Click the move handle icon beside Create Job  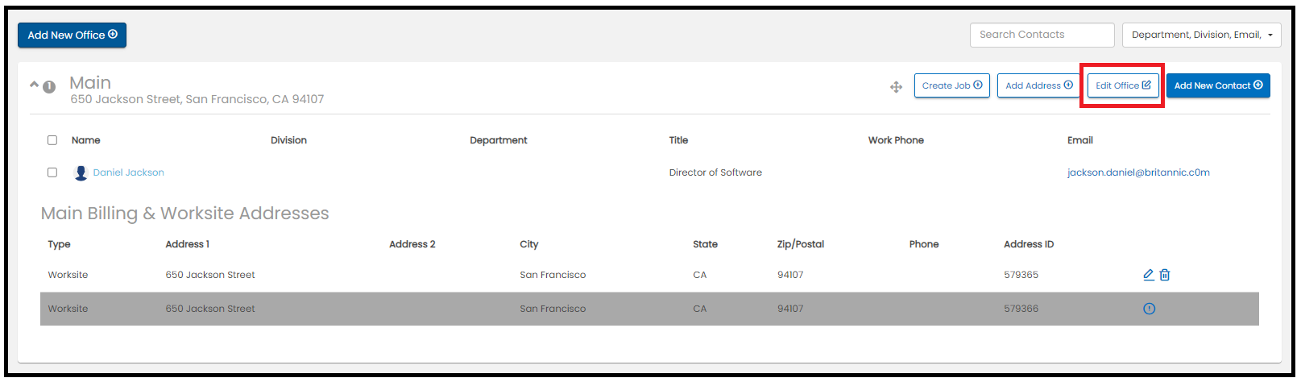click(896, 87)
